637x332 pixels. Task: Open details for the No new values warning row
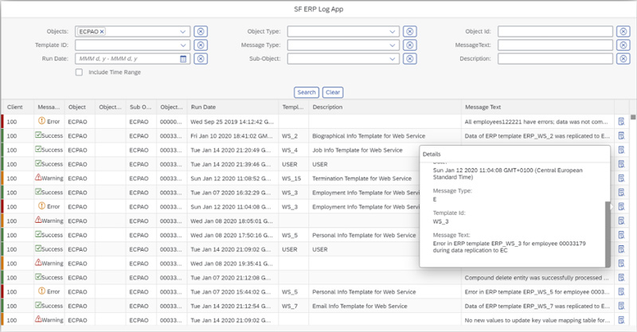pyautogui.click(x=621, y=320)
